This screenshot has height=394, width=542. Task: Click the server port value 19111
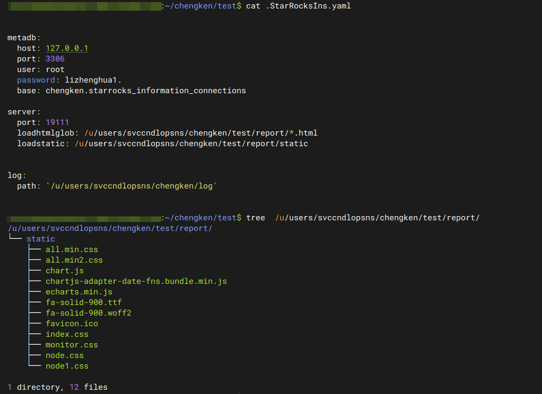[57, 122]
